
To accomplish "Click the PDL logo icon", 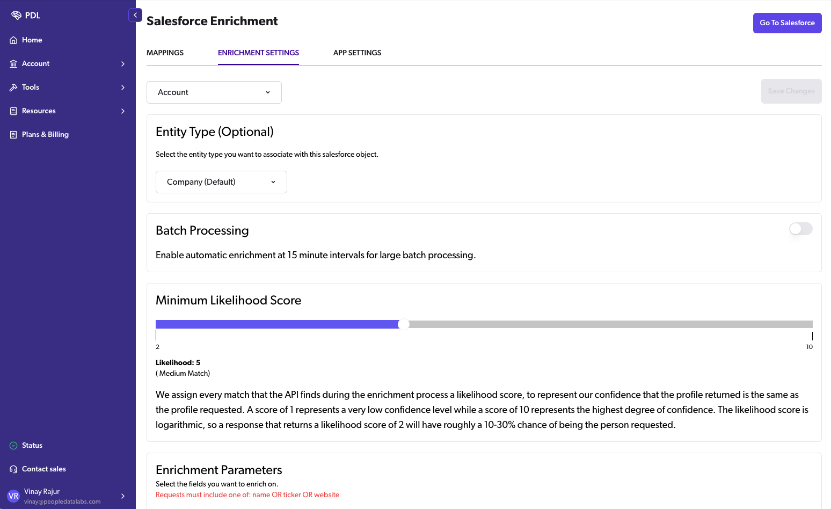I will 16,15.
